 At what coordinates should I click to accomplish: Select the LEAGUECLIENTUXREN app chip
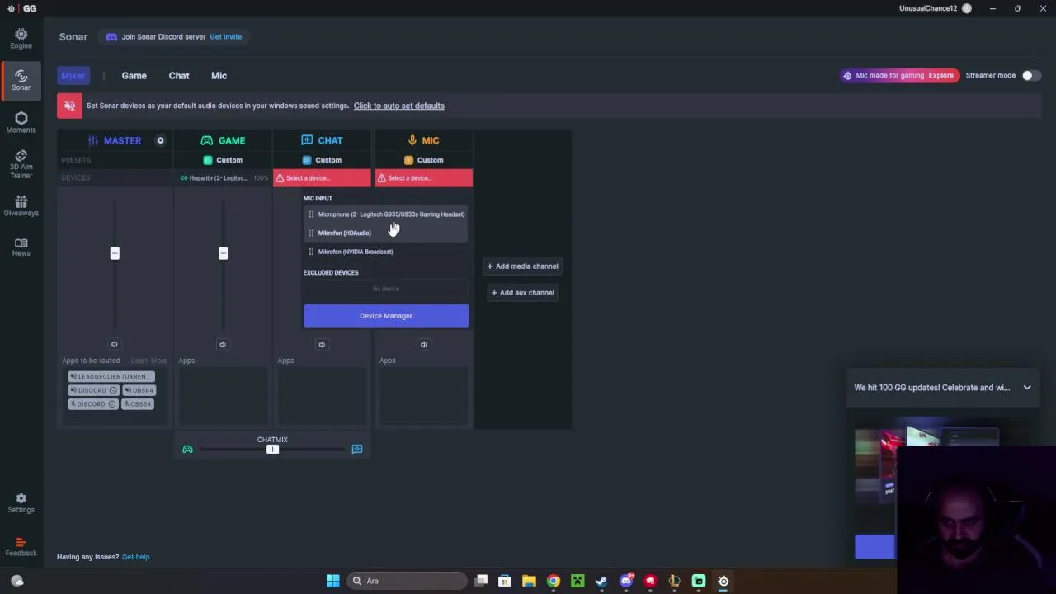pyautogui.click(x=111, y=376)
